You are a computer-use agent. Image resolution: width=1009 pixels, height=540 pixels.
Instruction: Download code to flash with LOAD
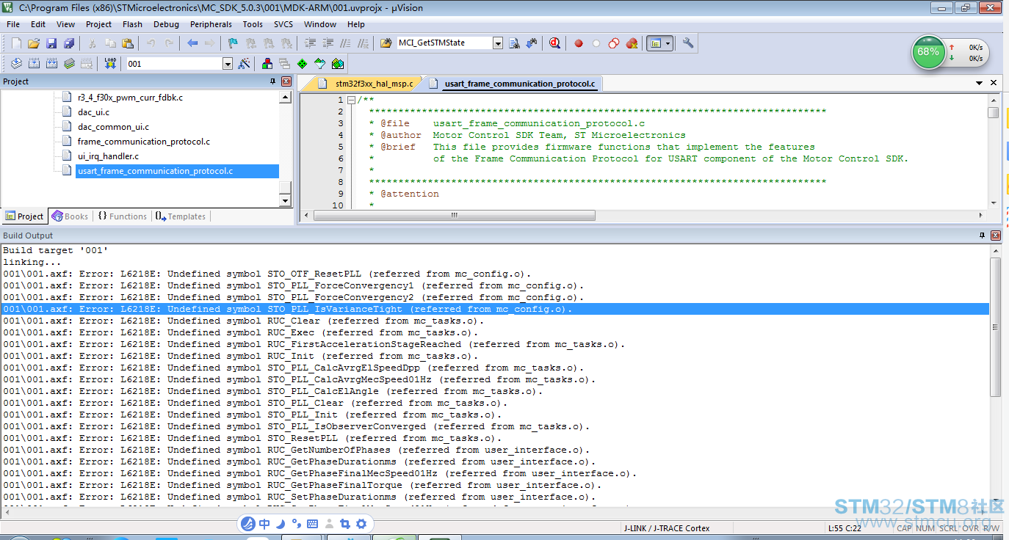[110, 64]
